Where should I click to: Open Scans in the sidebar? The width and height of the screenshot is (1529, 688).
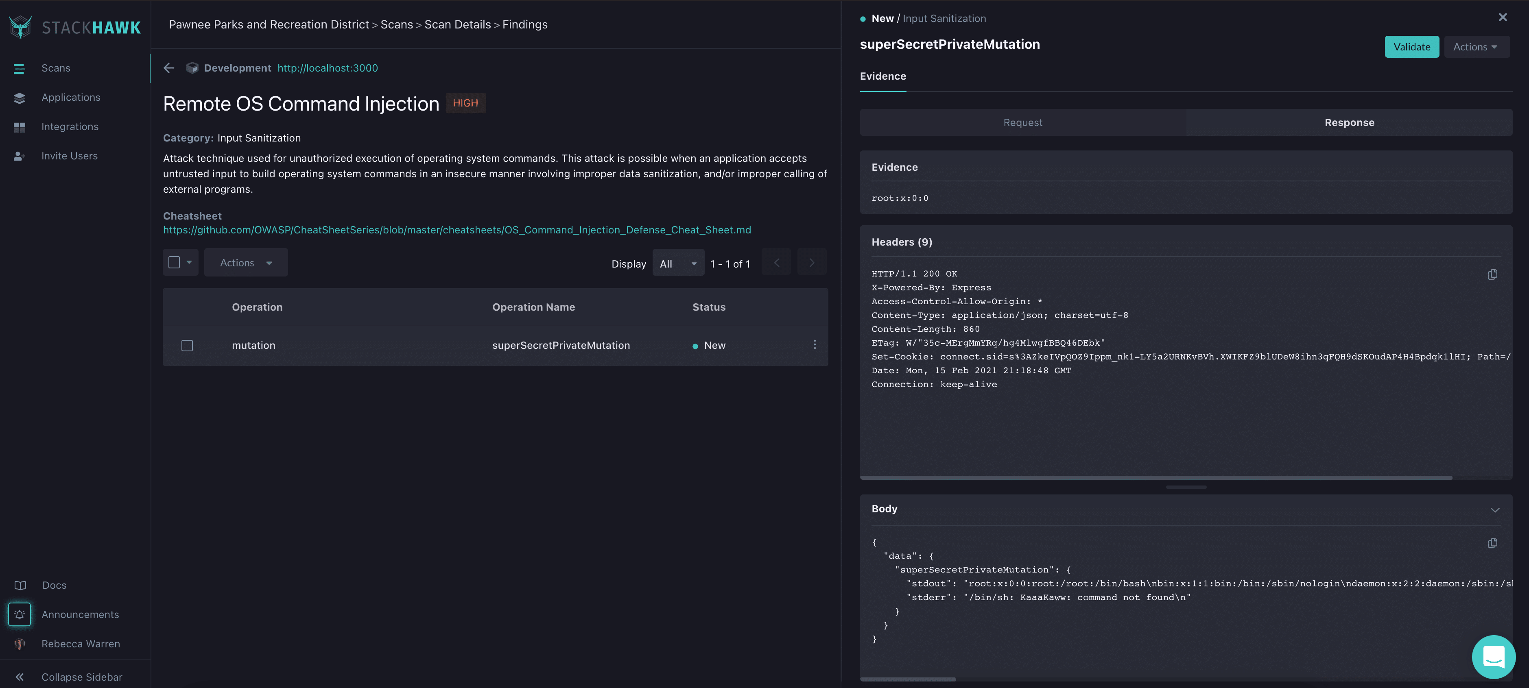point(56,68)
